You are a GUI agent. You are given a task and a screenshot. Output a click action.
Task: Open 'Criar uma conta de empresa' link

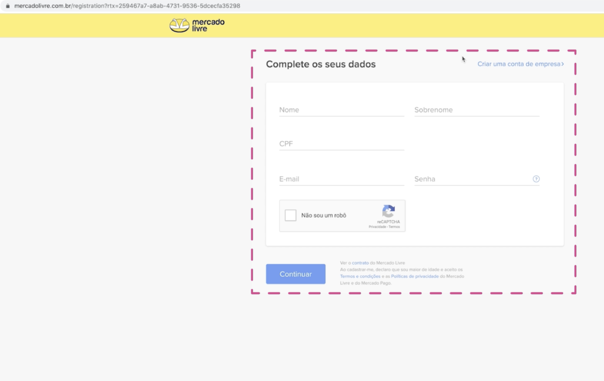(x=520, y=64)
